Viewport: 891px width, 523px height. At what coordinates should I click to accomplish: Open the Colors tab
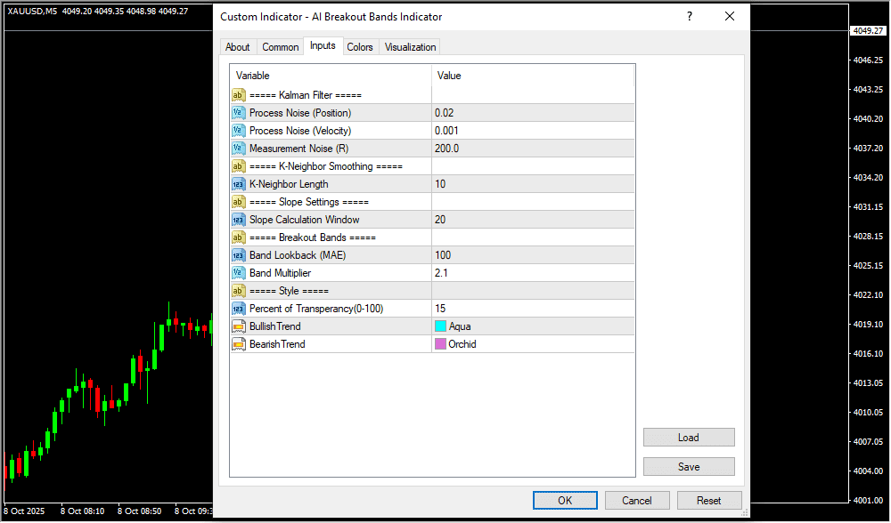coord(360,47)
